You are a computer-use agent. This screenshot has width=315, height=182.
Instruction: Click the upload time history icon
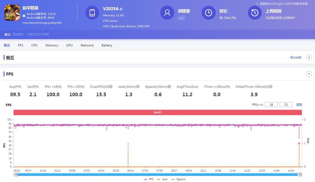point(255,13)
